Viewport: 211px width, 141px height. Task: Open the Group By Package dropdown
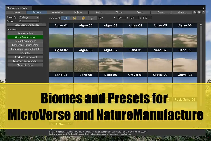point(29,17)
